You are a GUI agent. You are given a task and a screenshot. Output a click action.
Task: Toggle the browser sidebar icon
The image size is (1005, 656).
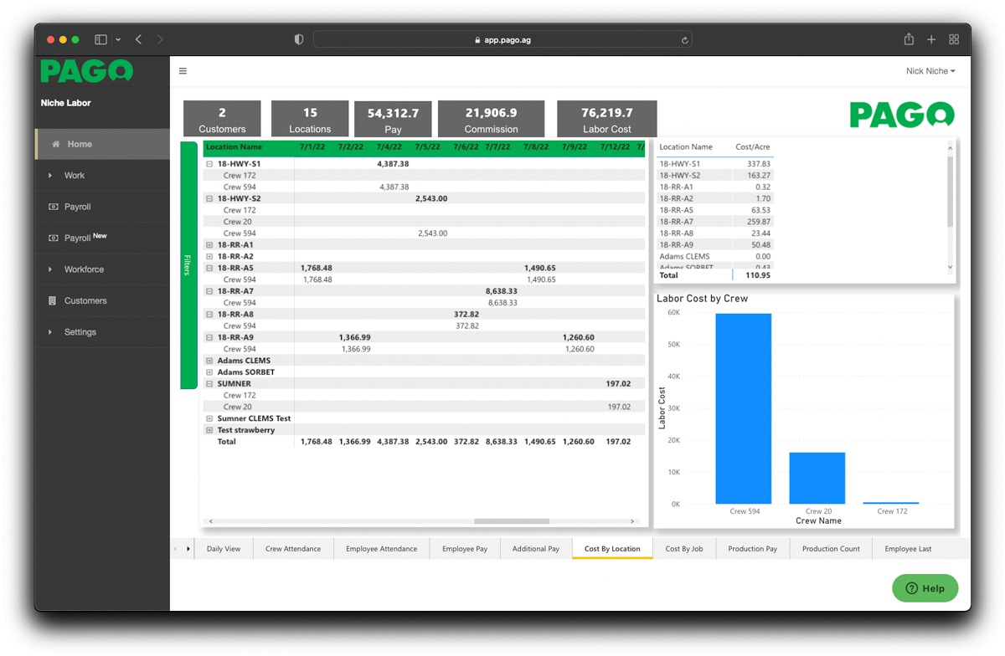point(101,39)
